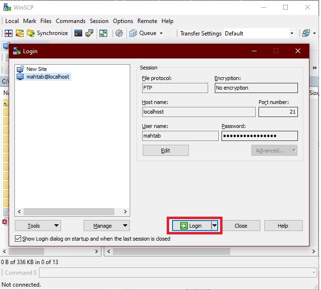Toggle Show Login dialog on startup checkbox

pyautogui.click(x=18, y=239)
